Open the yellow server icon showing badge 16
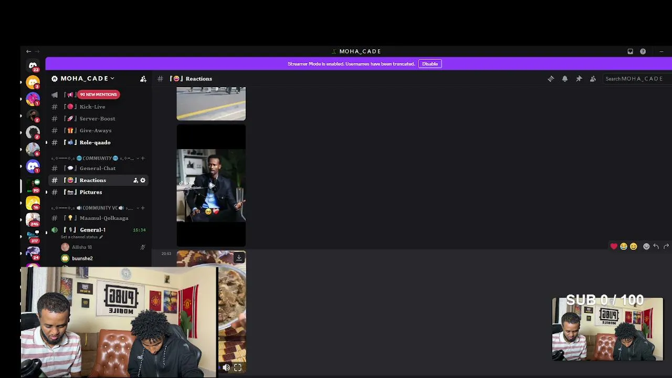The image size is (672, 378). (x=33, y=202)
